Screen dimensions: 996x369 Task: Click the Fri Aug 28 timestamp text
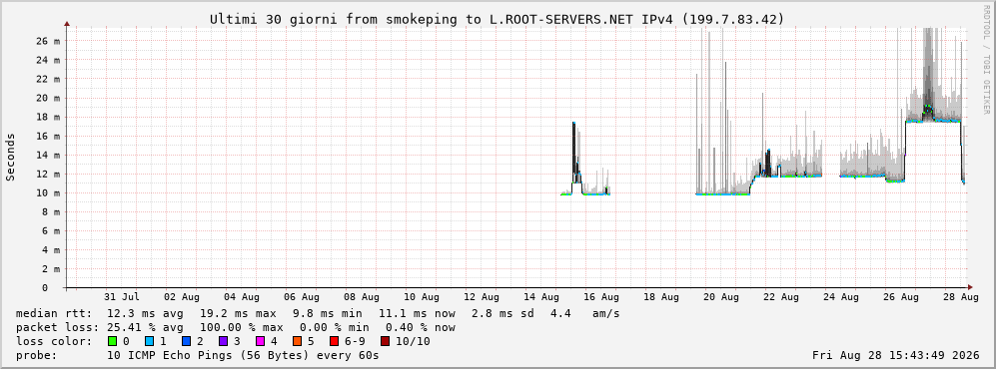896,355
